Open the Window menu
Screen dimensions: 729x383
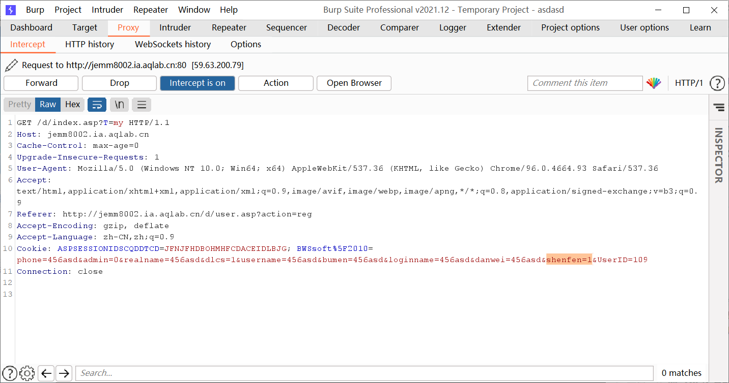pos(194,10)
